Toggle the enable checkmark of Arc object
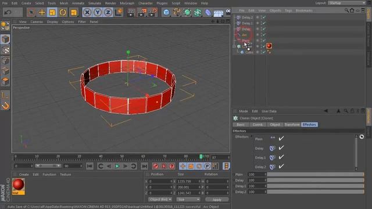This screenshot has height=209, width=372. 264,35
